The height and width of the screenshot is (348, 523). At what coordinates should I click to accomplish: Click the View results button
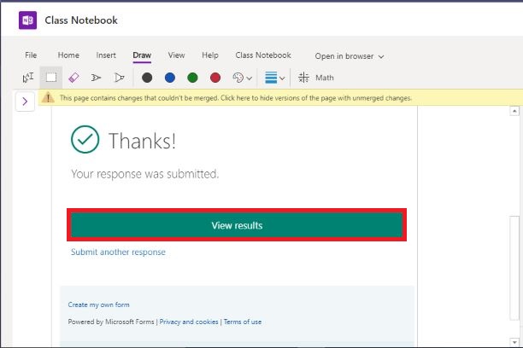click(x=237, y=225)
